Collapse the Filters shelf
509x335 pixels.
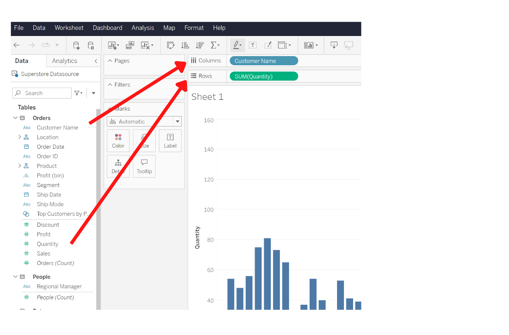110,85
